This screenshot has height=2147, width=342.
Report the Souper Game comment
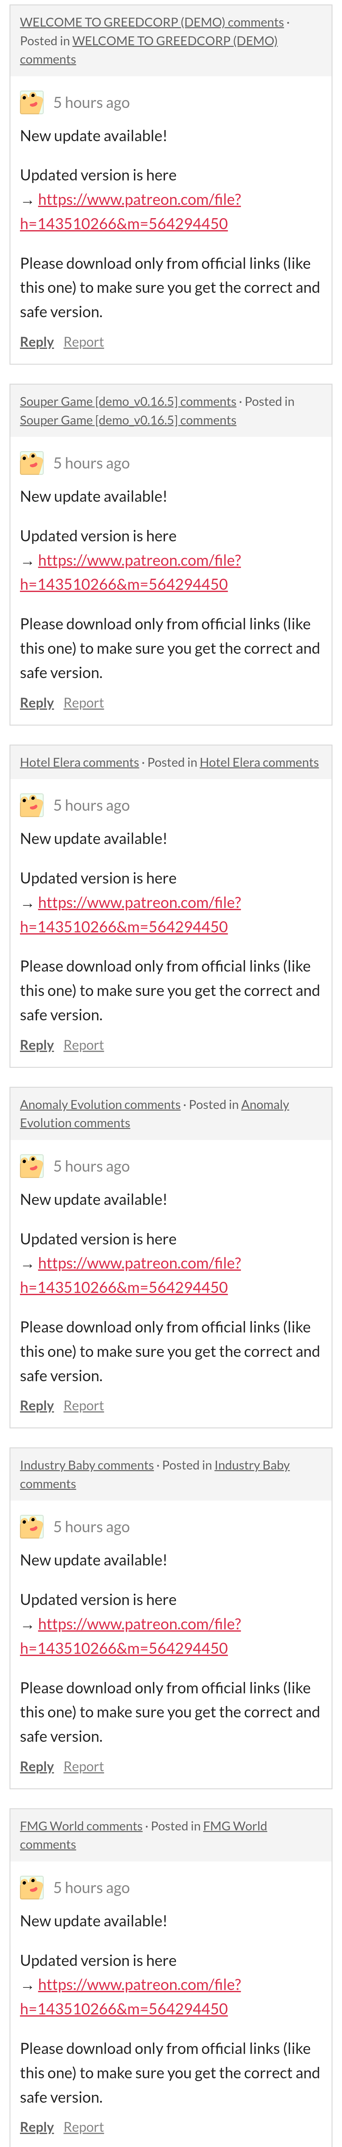(x=83, y=702)
